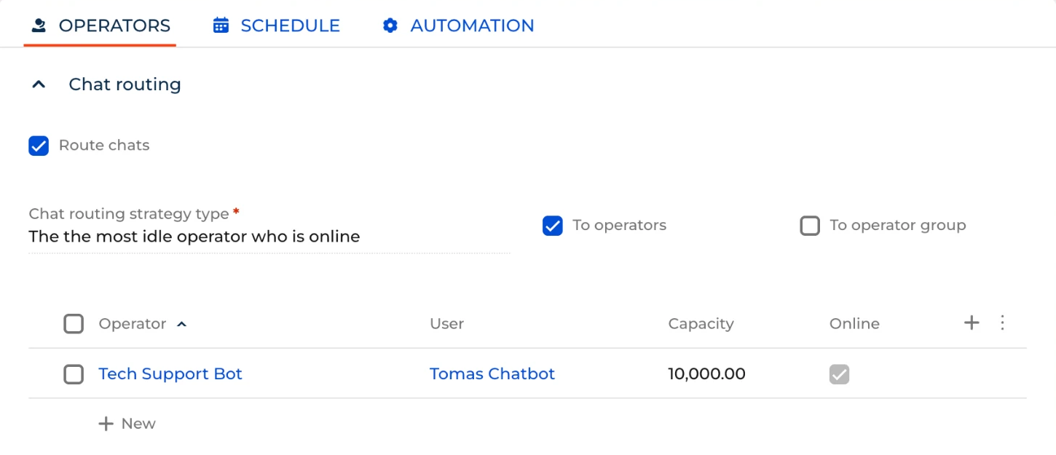The width and height of the screenshot is (1056, 455).
Task: Click the Online column header
Action: (854, 324)
